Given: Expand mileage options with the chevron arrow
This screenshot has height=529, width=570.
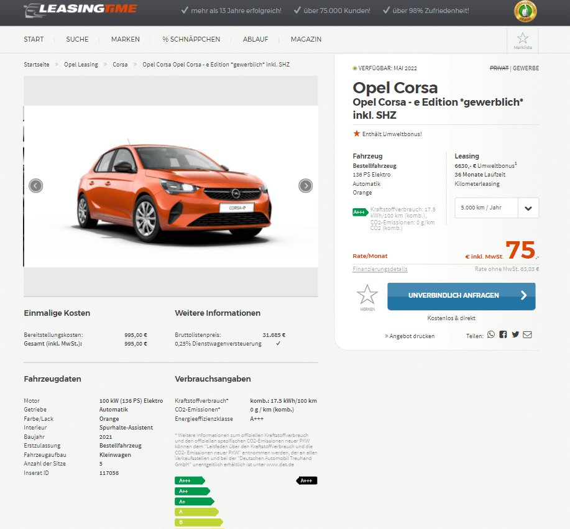Looking at the screenshot, I should 528,208.
